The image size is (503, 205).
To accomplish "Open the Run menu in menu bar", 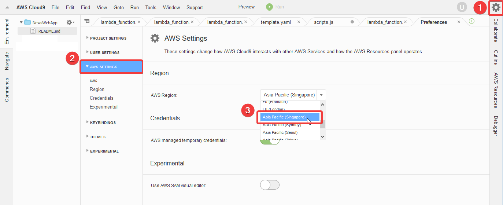I will click(x=134, y=7).
